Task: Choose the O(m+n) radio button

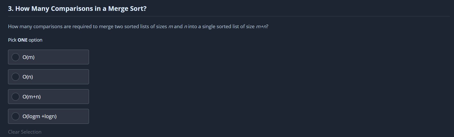Action: [x=16, y=97]
